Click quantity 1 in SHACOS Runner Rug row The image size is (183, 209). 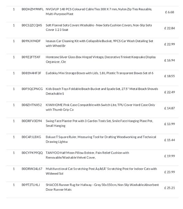[14, 185]
